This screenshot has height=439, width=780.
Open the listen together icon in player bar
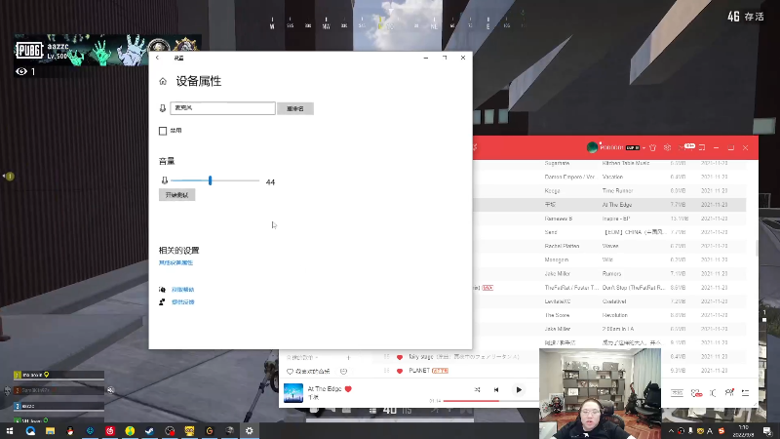(x=729, y=393)
